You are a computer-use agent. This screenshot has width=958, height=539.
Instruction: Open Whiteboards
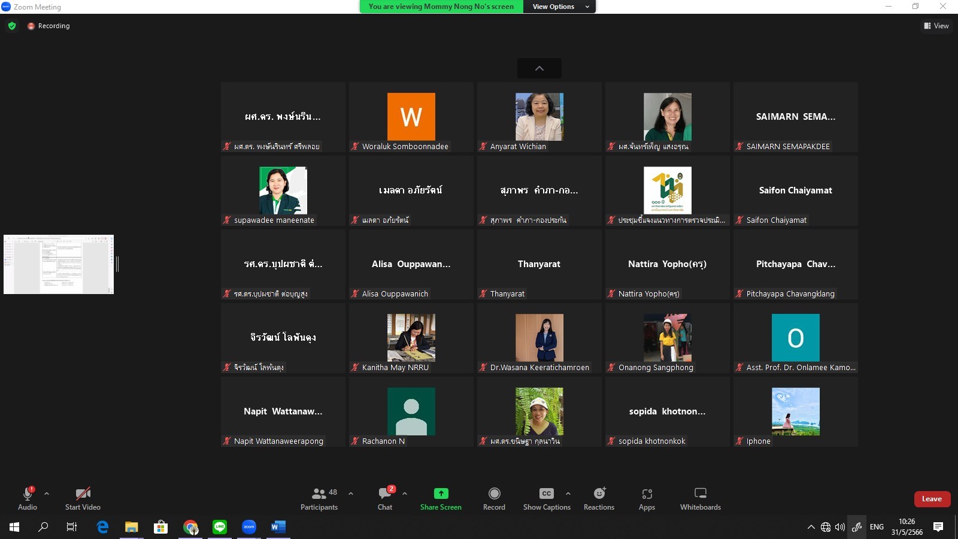tap(700, 498)
